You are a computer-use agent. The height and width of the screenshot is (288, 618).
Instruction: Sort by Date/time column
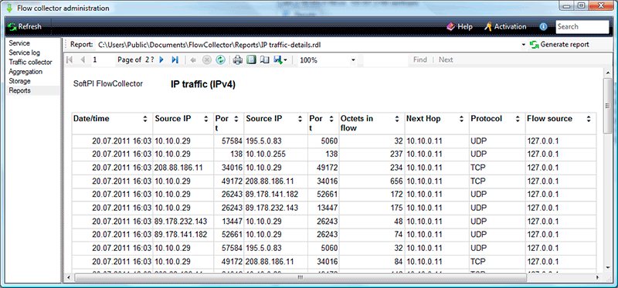145,119
